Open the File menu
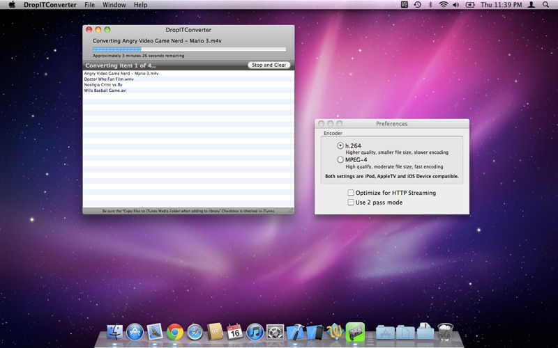 [90, 5]
